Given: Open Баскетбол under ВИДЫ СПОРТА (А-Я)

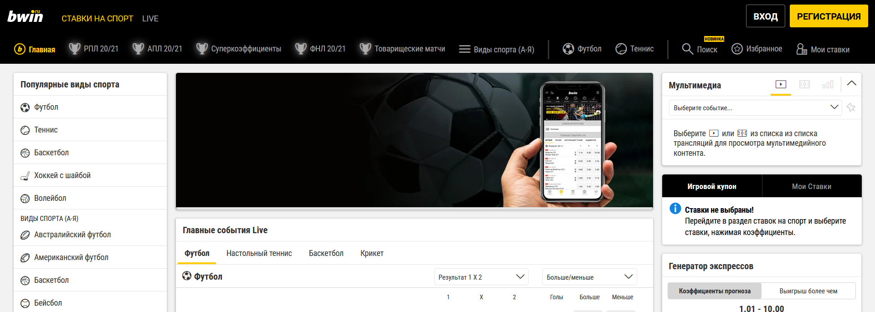Looking at the screenshot, I should [90, 280].
